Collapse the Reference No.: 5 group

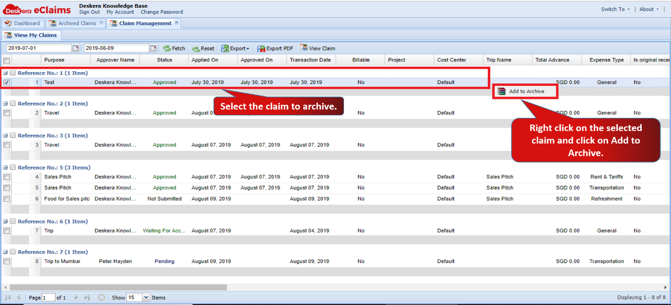(5, 168)
